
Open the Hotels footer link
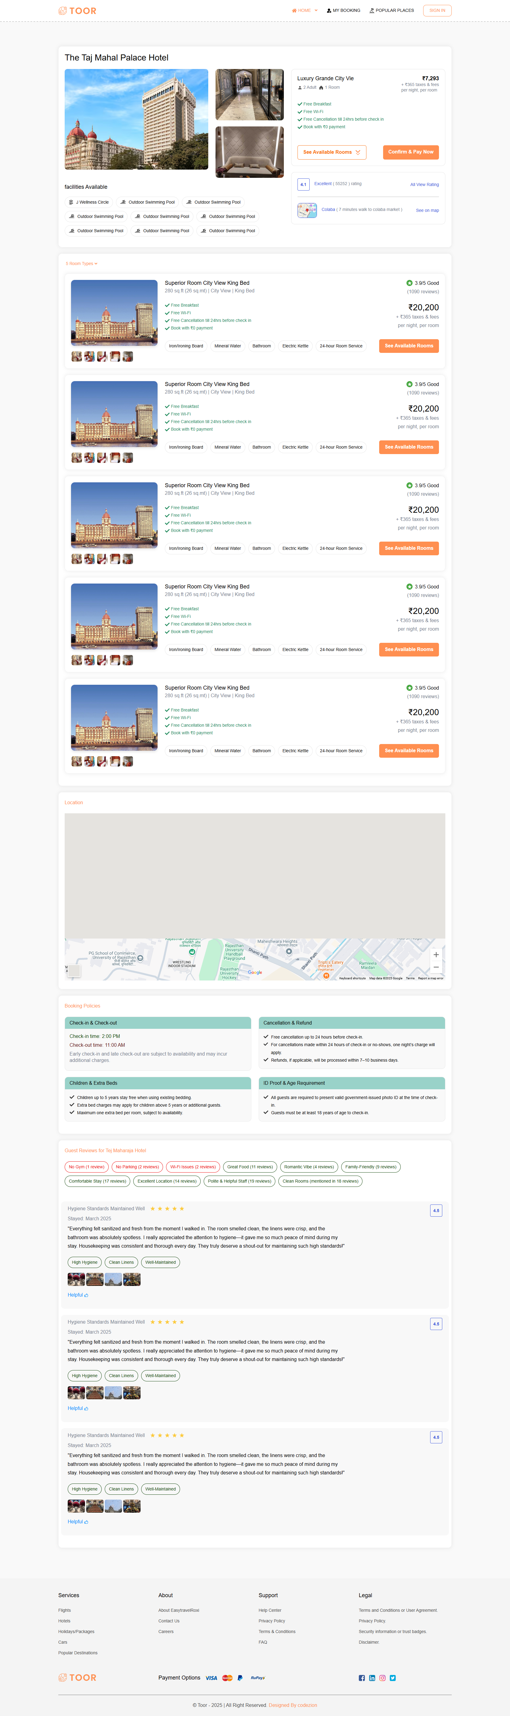(64, 1621)
